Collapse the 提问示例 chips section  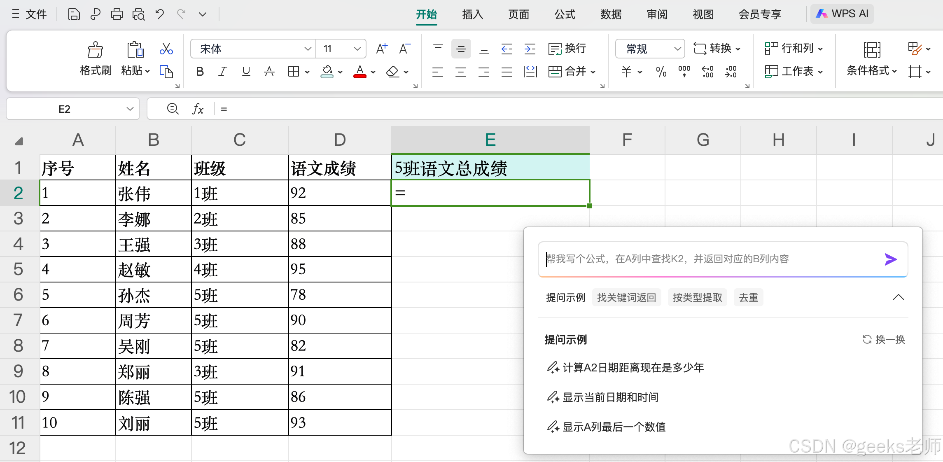pos(898,297)
